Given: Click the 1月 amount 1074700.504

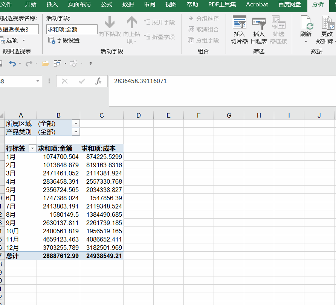Looking at the screenshot, I should tap(58, 157).
